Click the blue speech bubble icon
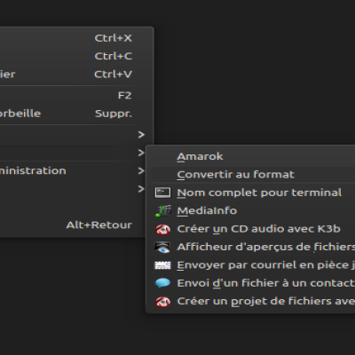This screenshot has width=355, height=355. 162,283
